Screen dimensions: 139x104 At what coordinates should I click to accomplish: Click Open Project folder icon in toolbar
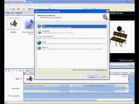[10, 9]
